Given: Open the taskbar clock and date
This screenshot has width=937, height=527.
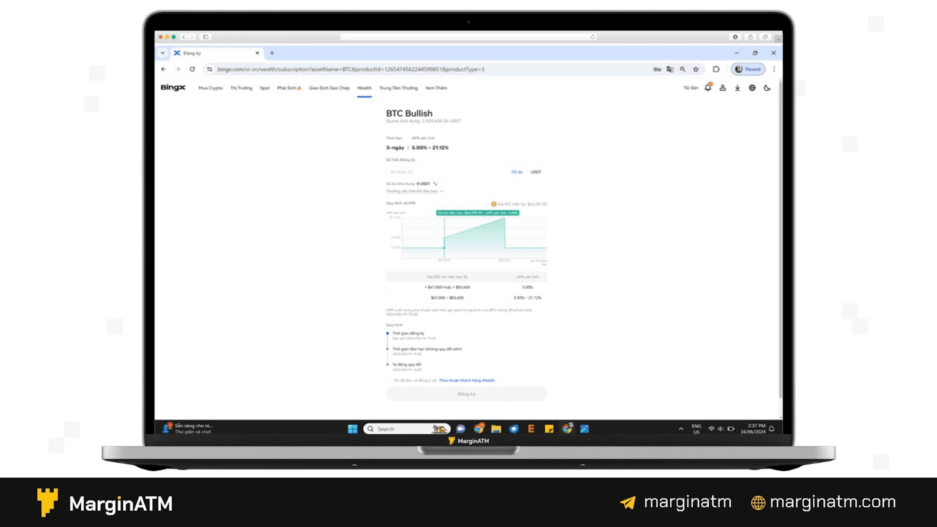Looking at the screenshot, I should [753, 429].
